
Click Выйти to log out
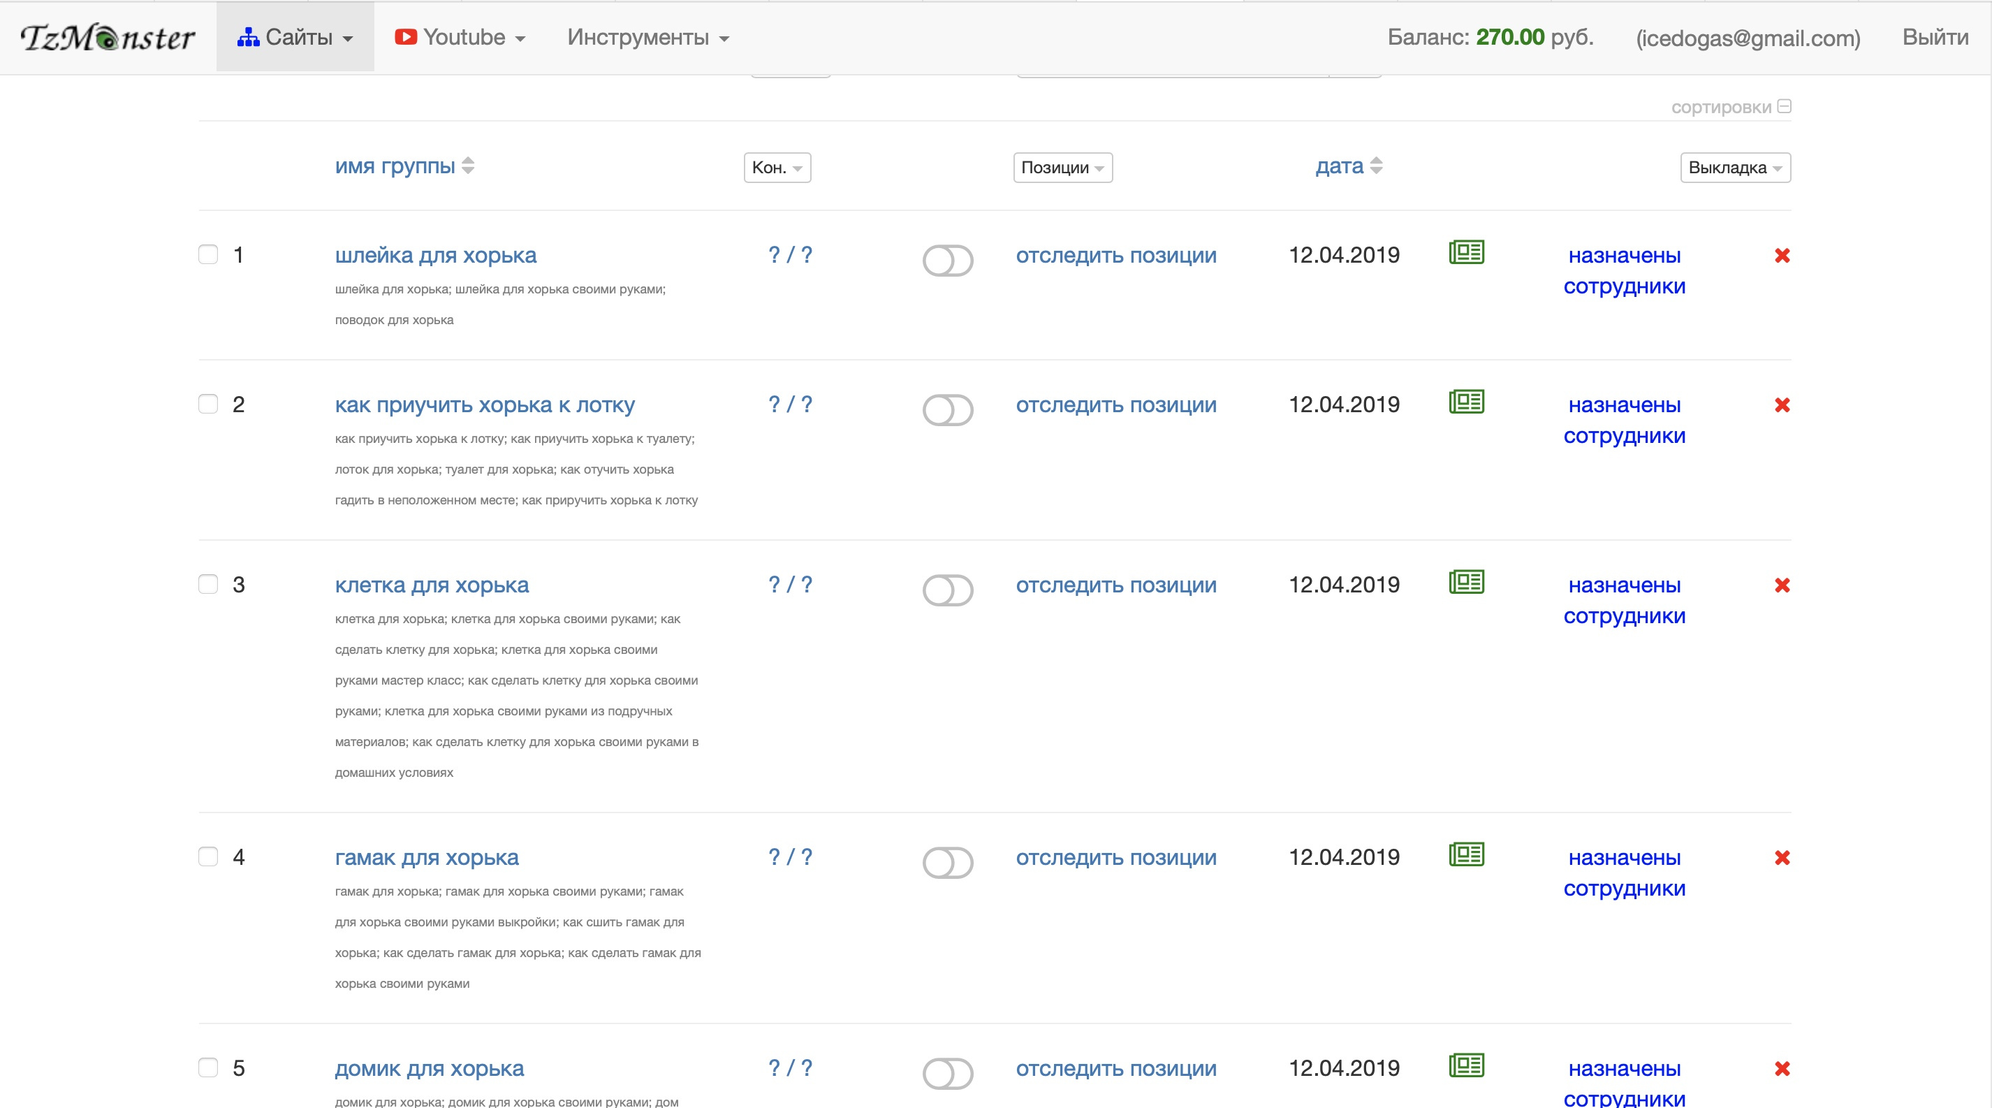point(1935,37)
